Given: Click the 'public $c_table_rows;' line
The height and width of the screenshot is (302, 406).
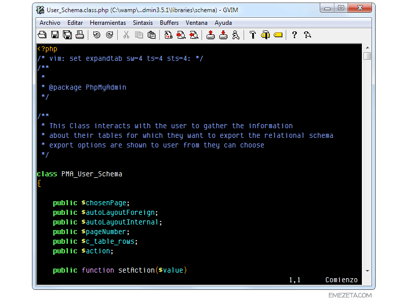Looking at the screenshot, I should [95, 241].
